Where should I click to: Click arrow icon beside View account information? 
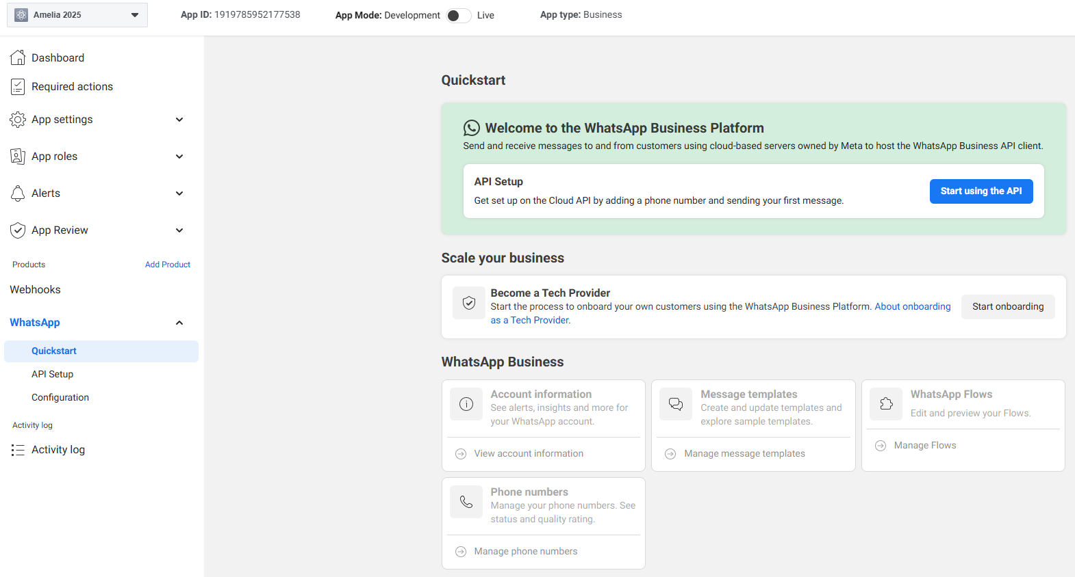pos(461,454)
